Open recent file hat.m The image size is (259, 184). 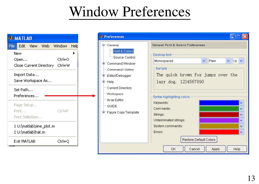[42, 132]
